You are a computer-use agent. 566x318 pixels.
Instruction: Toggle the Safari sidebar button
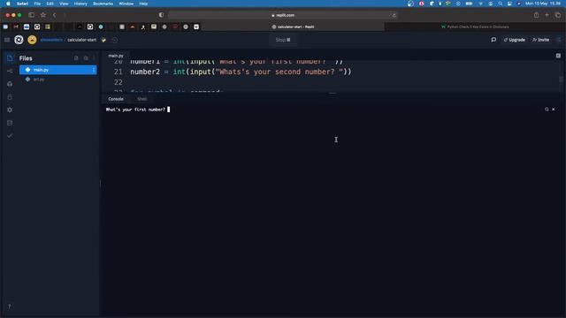pyautogui.click(x=32, y=15)
